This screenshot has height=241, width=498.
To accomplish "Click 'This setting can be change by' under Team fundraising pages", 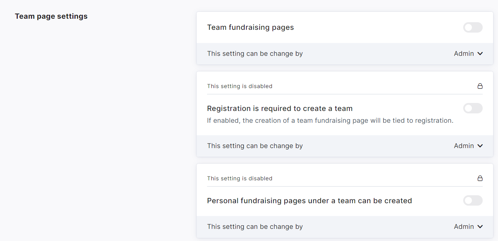I will click(255, 54).
